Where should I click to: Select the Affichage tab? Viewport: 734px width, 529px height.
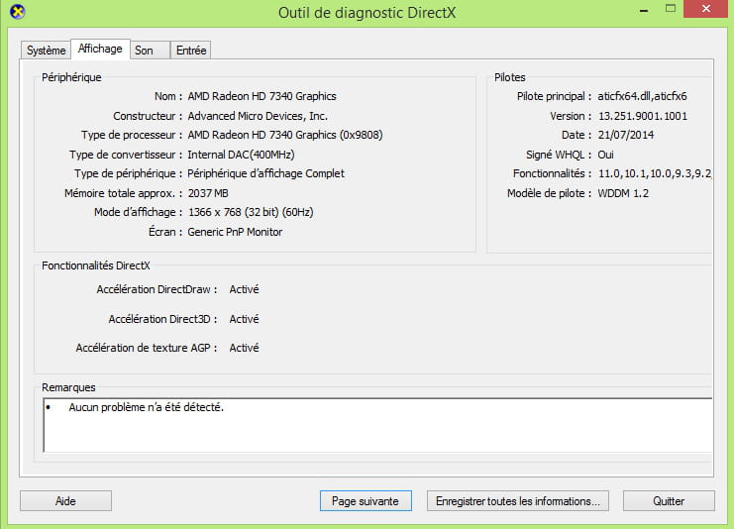(100, 49)
